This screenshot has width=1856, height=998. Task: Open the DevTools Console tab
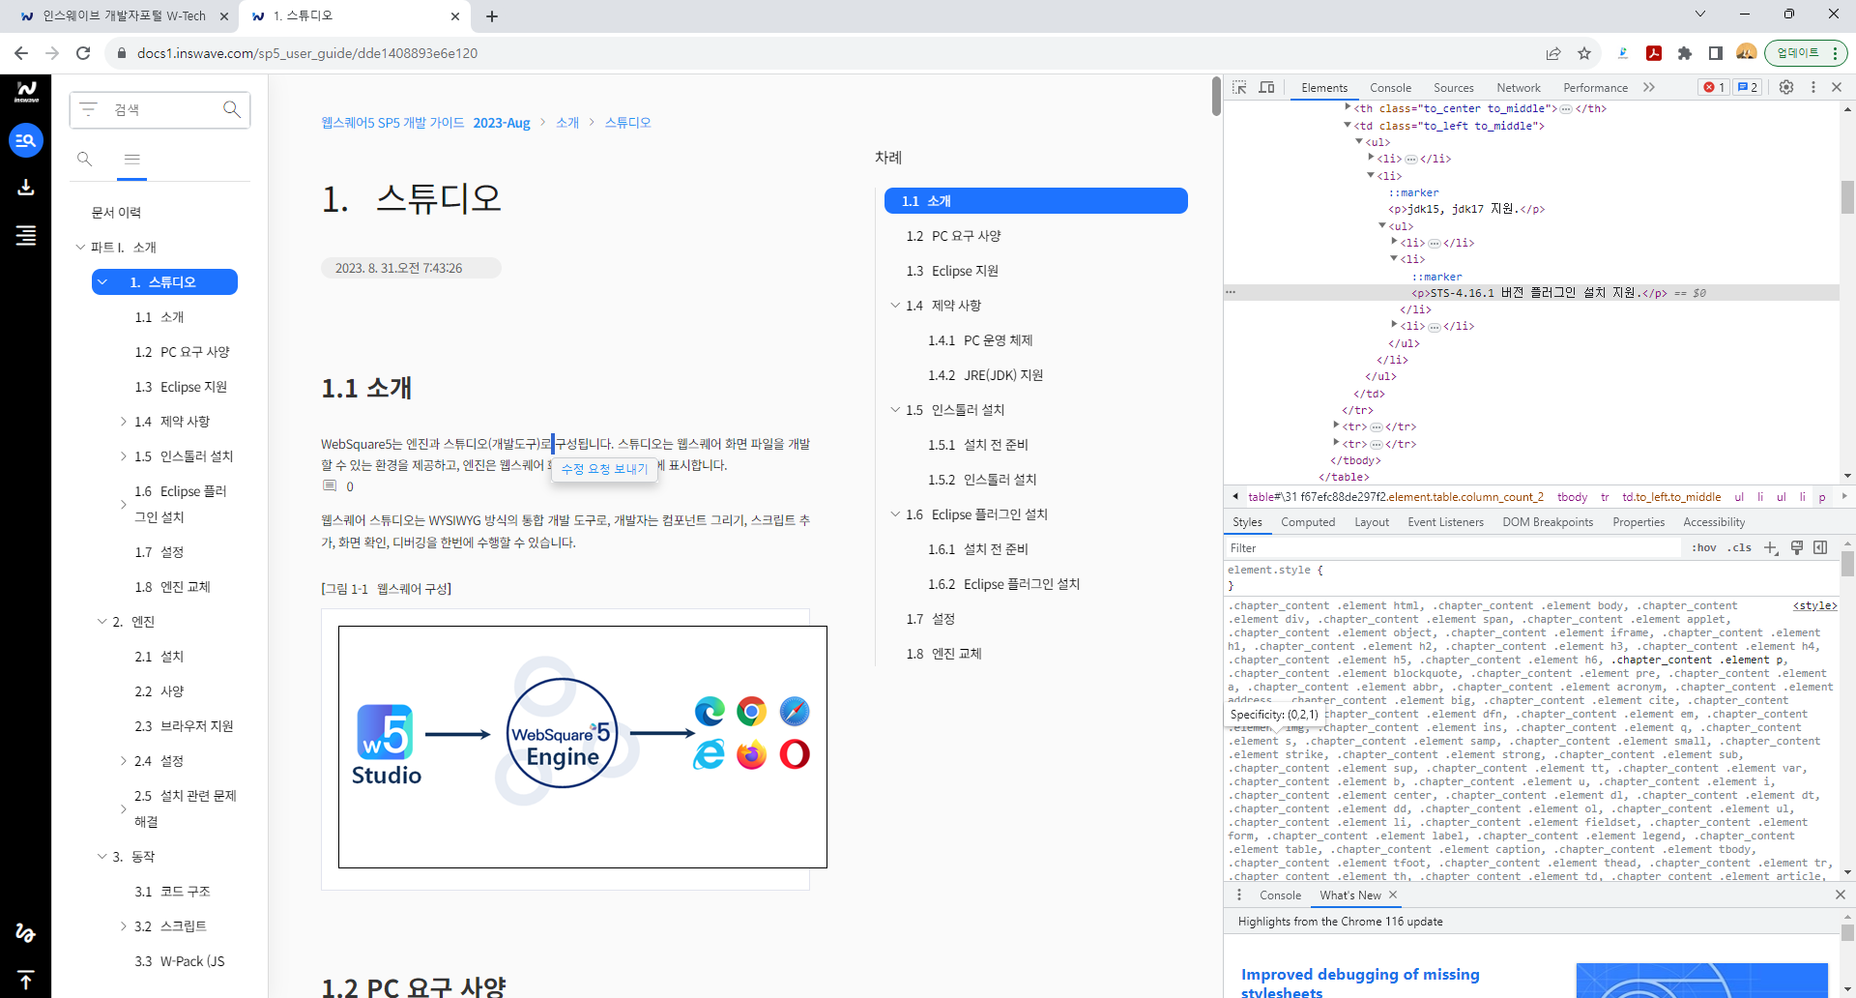[x=1390, y=87]
